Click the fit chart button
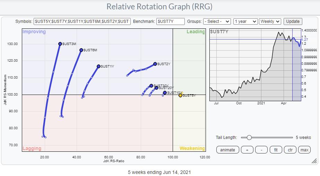Image resolution: width=320 pixels, height=176 pixels. tap(276, 150)
